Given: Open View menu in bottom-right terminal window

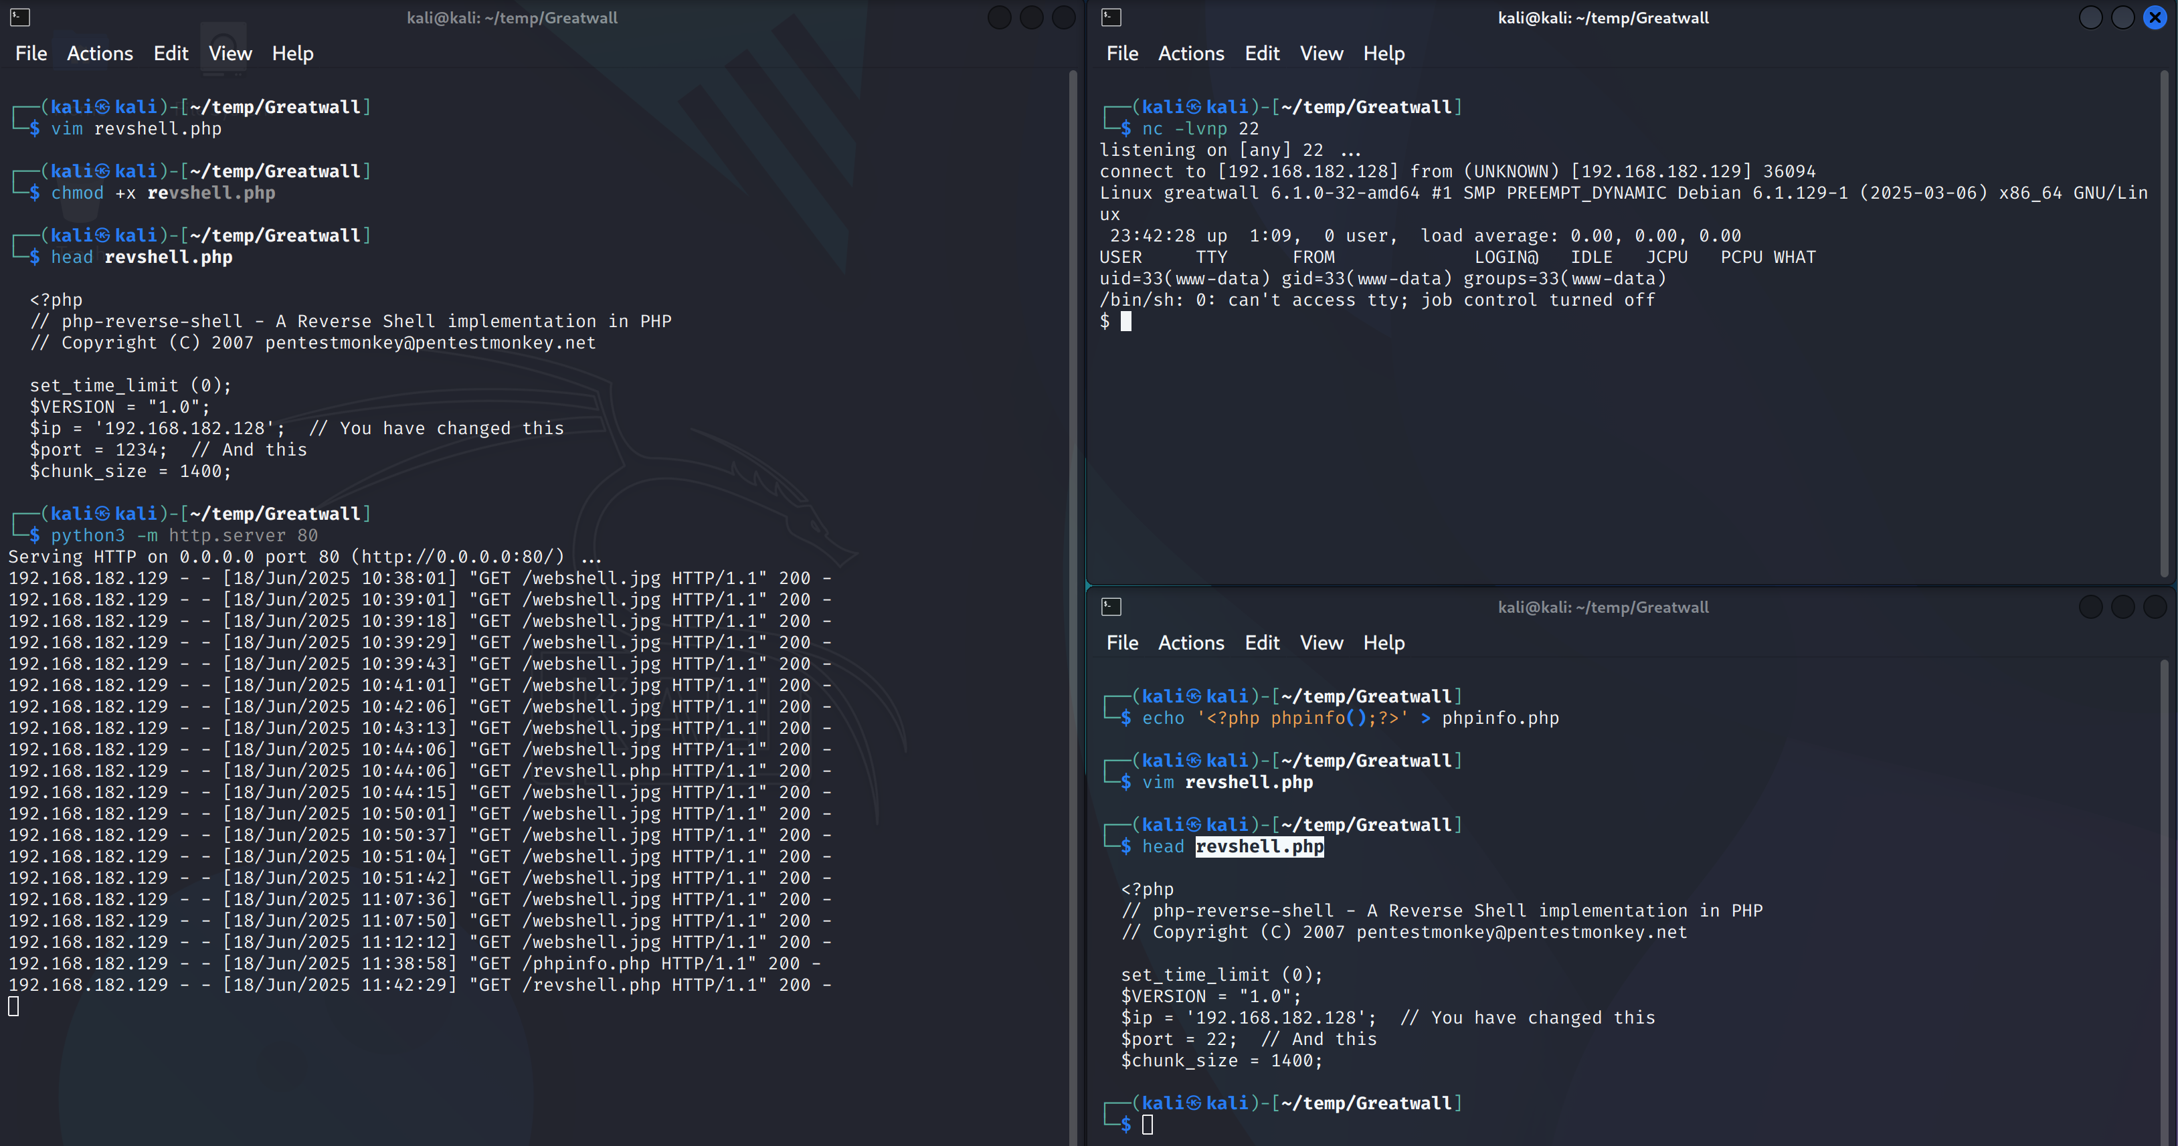Looking at the screenshot, I should [x=1321, y=643].
